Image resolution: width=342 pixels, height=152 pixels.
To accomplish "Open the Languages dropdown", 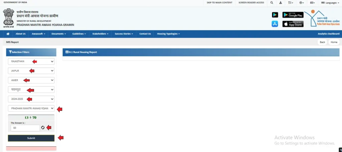I will click(330, 3).
